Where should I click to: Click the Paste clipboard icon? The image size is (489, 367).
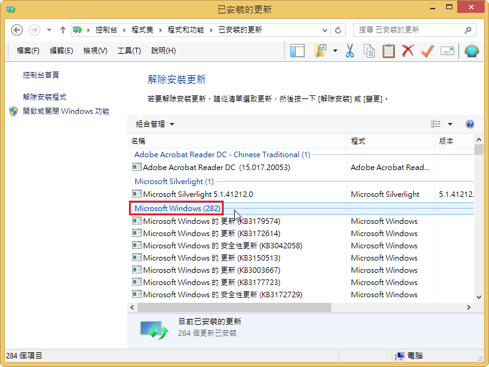[389, 51]
